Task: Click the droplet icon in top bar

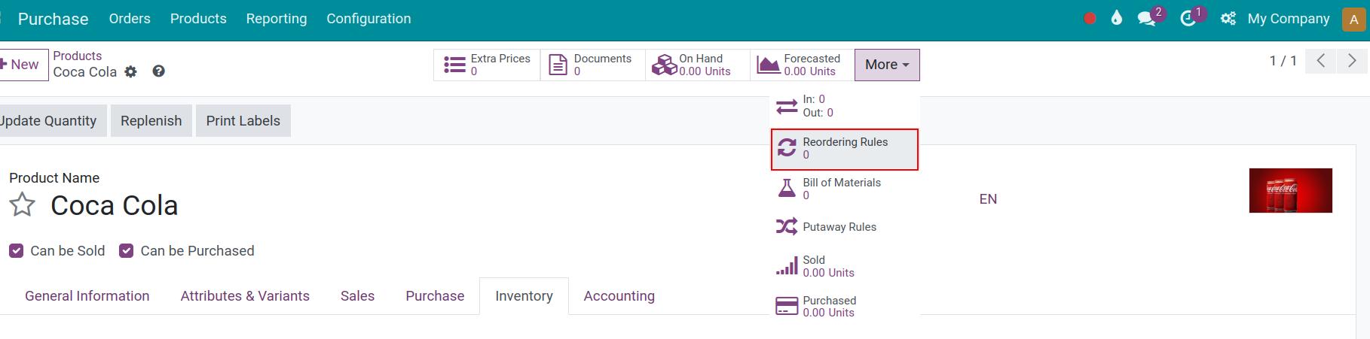Action: coord(1117,18)
